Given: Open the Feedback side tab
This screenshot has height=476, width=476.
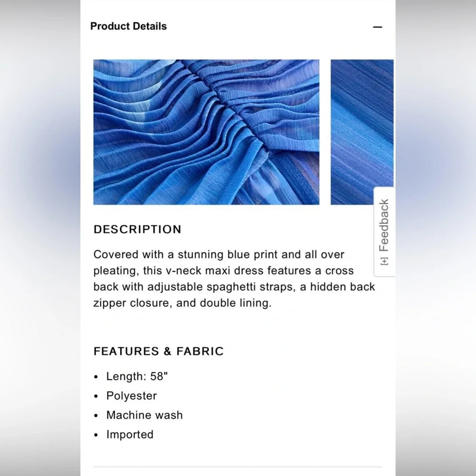Looking at the screenshot, I should coord(384,232).
